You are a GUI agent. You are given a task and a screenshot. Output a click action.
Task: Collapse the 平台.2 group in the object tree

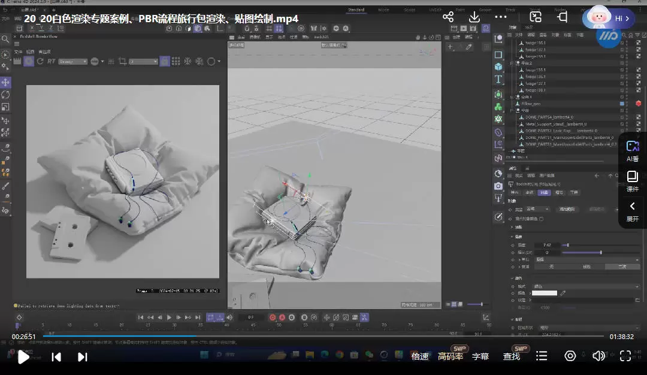pyautogui.click(x=512, y=63)
